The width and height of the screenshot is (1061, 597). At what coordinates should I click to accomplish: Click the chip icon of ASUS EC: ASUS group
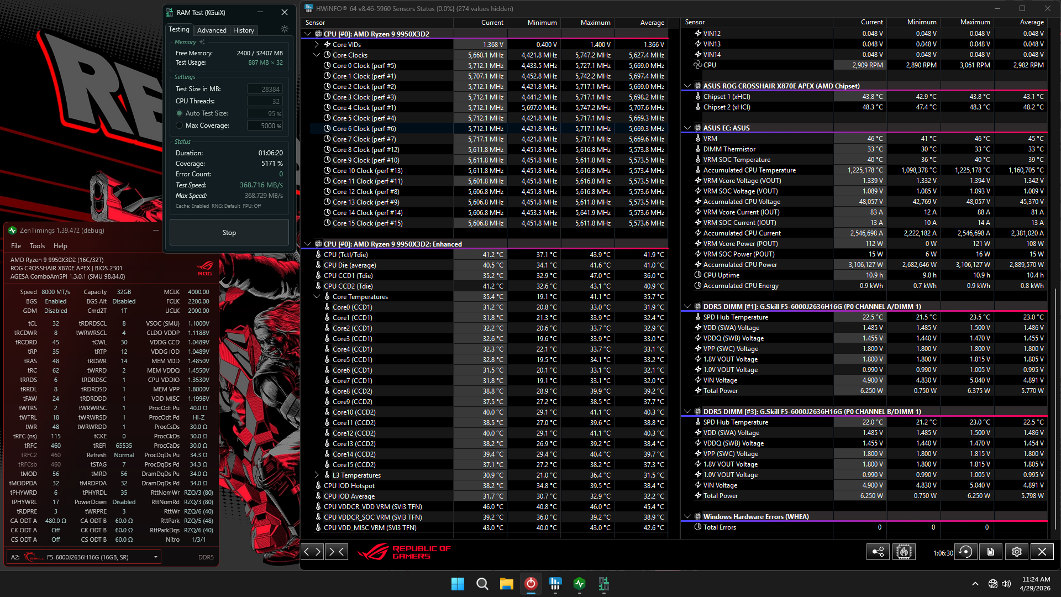(x=698, y=128)
